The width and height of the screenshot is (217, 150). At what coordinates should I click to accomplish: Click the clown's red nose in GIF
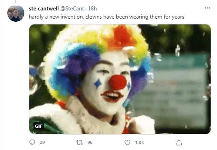118,82
